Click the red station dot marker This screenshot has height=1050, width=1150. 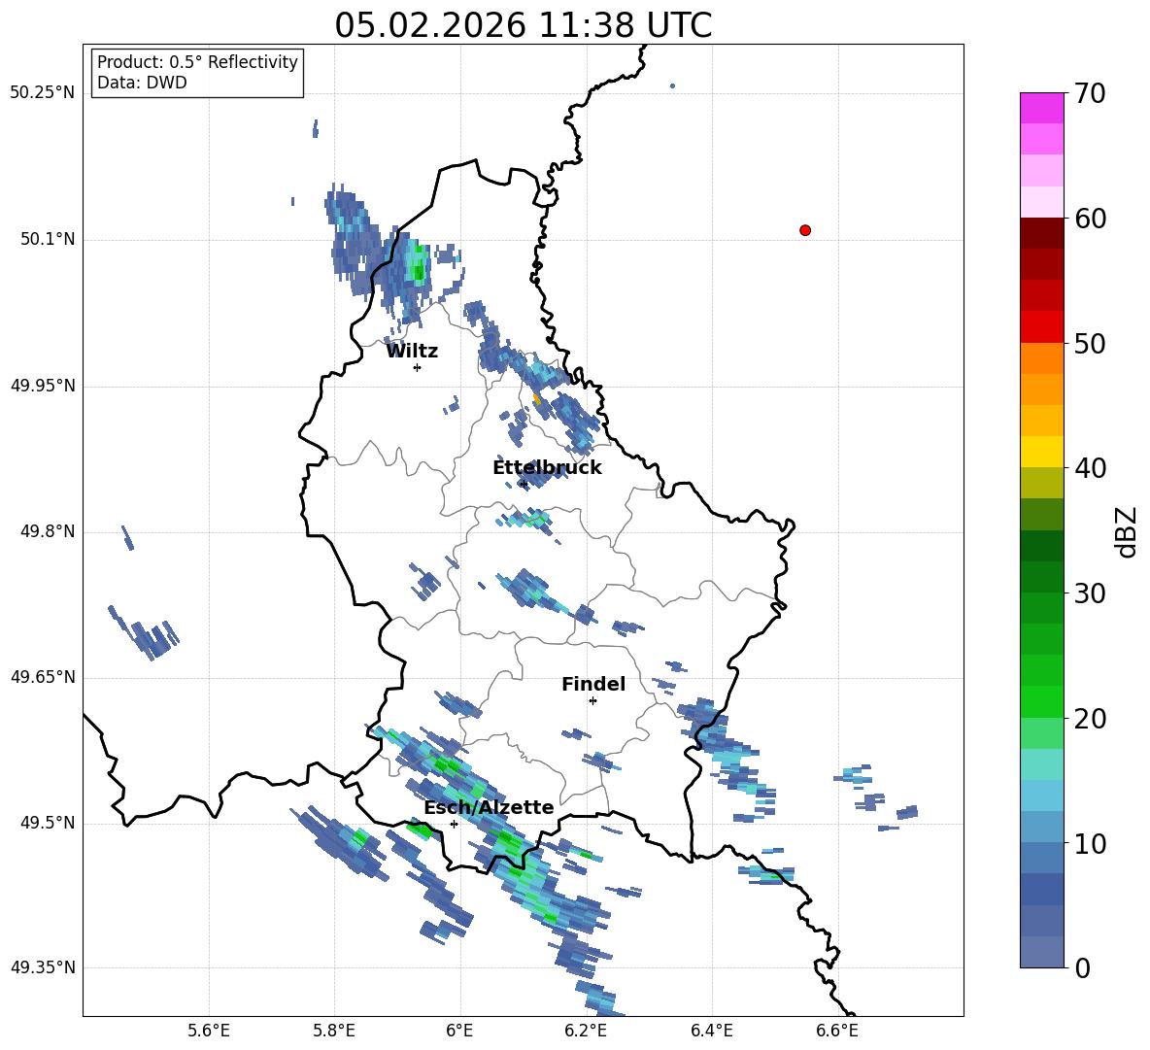pos(805,230)
